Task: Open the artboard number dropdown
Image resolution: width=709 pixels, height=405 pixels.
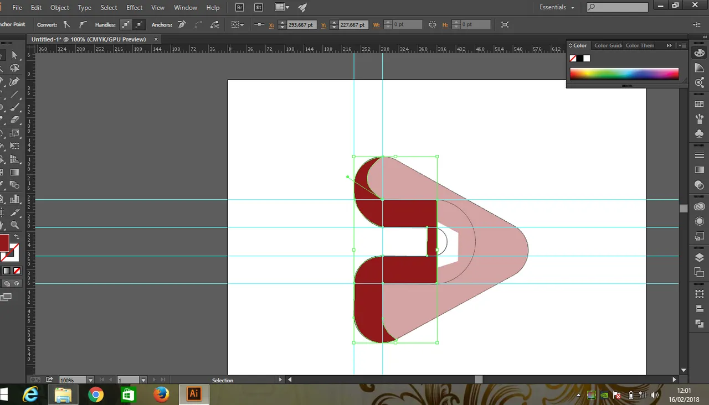Action: point(143,380)
